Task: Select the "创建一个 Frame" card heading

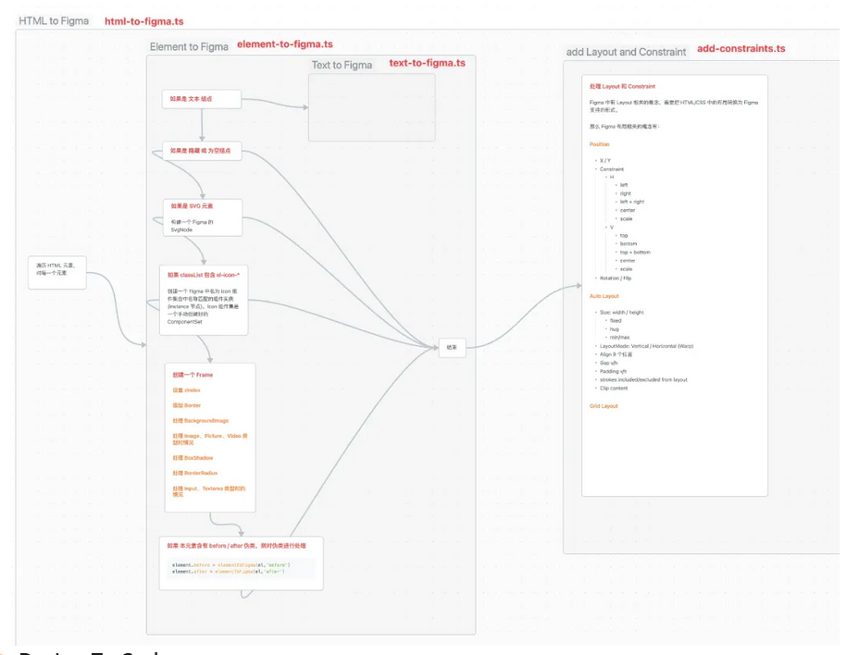Action: [192, 376]
